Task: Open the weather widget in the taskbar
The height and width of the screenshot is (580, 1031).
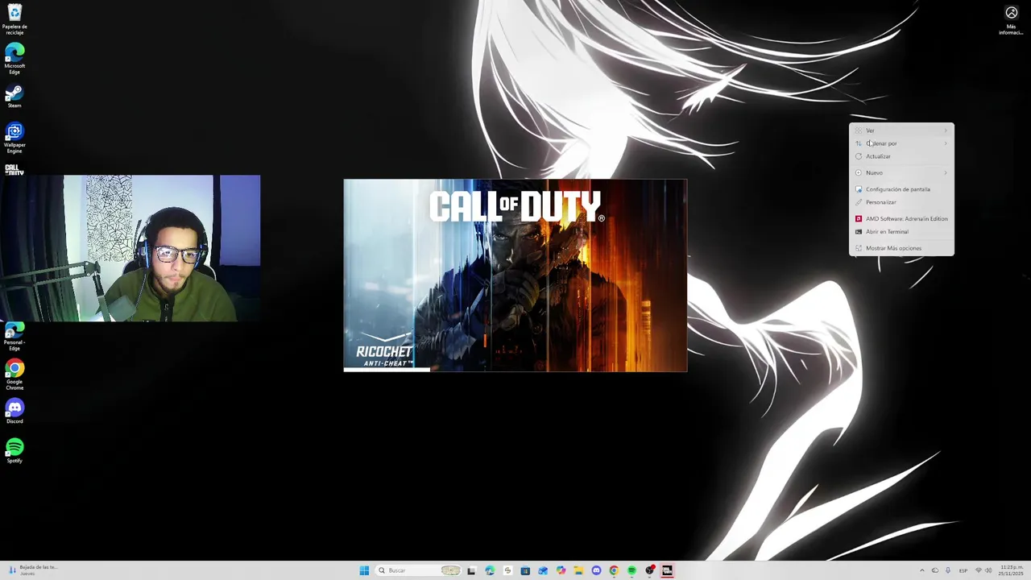Action: [32, 570]
